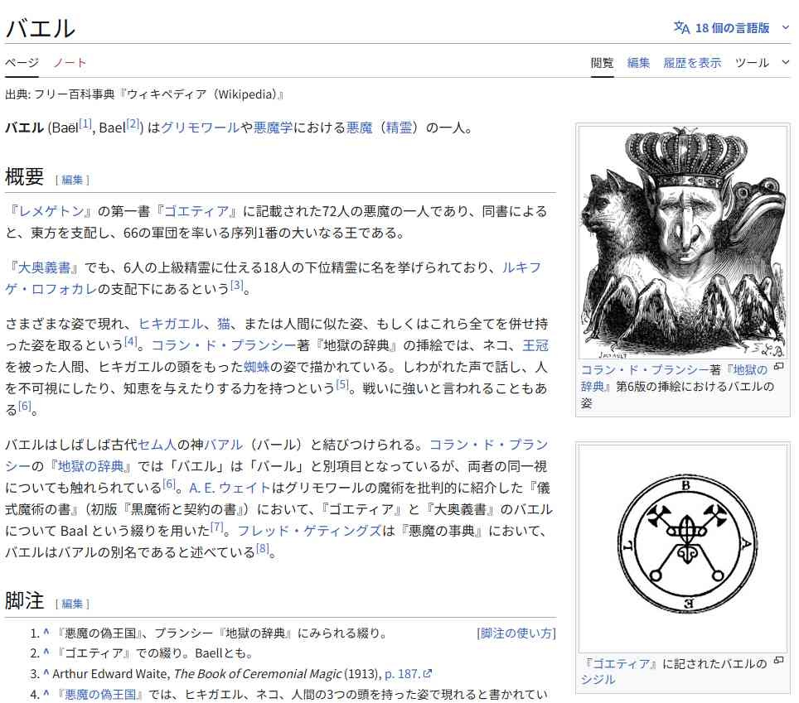This screenshot has width=799, height=703.
Task: Open the Bael three-headed illustration thumbnail
Action: pos(683,243)
